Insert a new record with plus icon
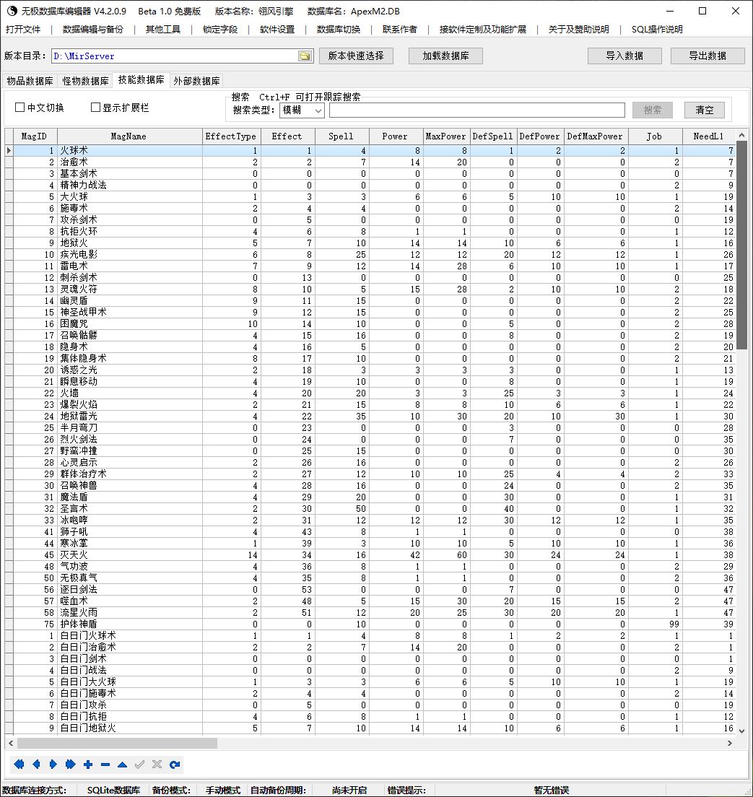Viewport: 753px width, 797px height. click(88, 764)
